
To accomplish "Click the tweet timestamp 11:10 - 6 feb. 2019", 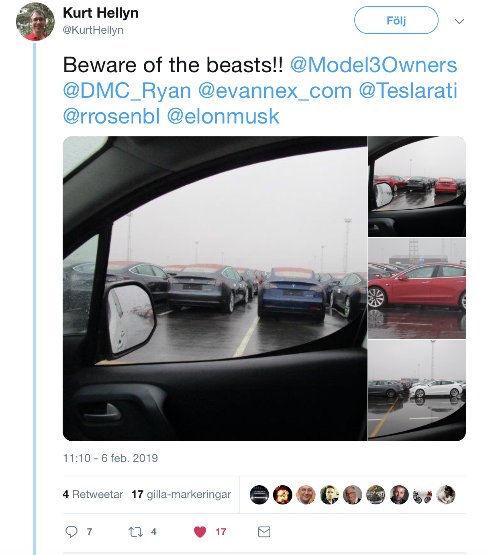I will point(110,458).
